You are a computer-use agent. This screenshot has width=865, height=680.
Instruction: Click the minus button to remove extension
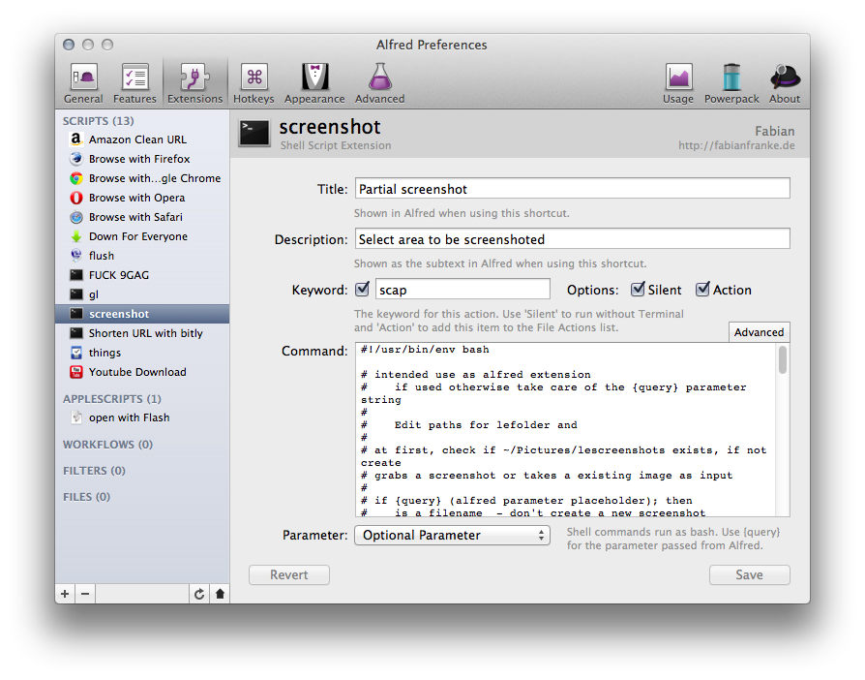[x=85, y=593]
